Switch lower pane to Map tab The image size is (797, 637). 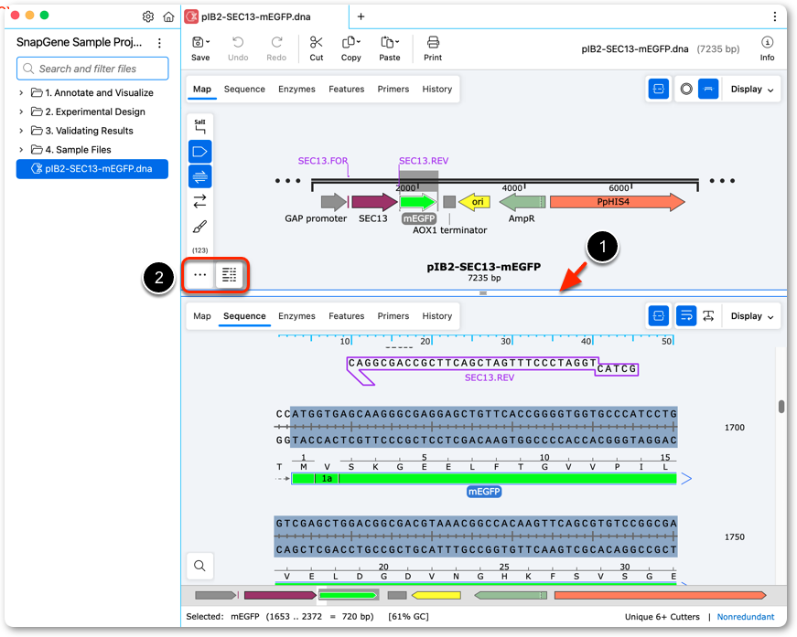tap(202, 315)
